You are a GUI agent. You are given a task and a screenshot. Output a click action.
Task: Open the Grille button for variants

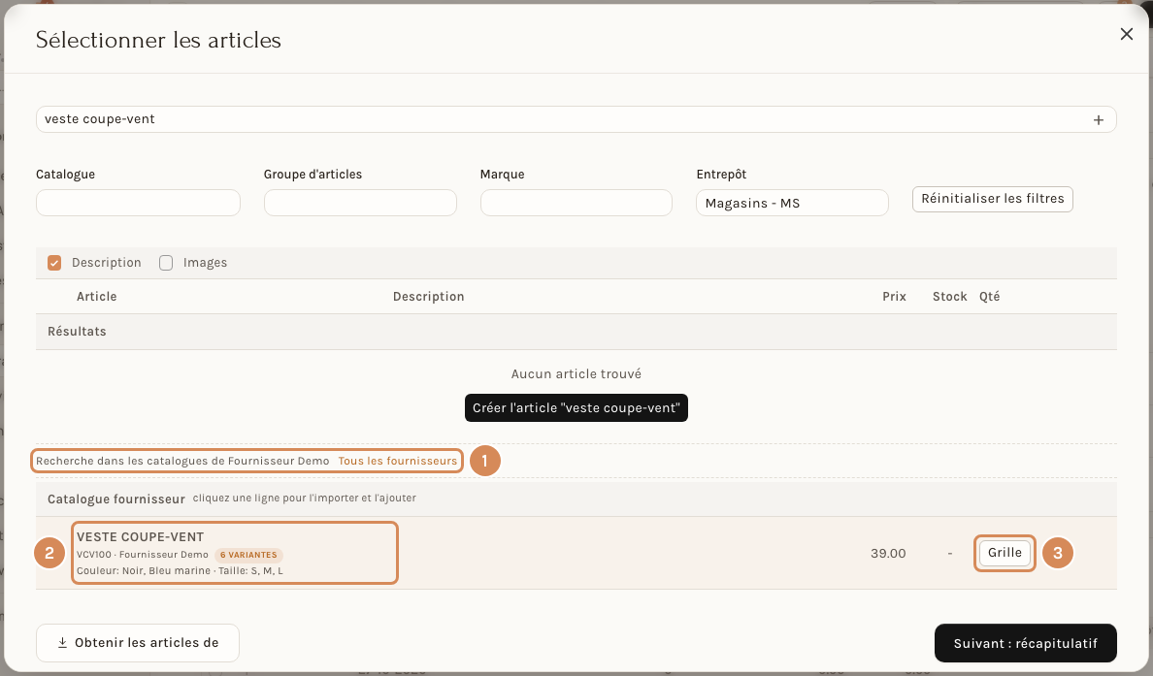(x=1005, y=553)
